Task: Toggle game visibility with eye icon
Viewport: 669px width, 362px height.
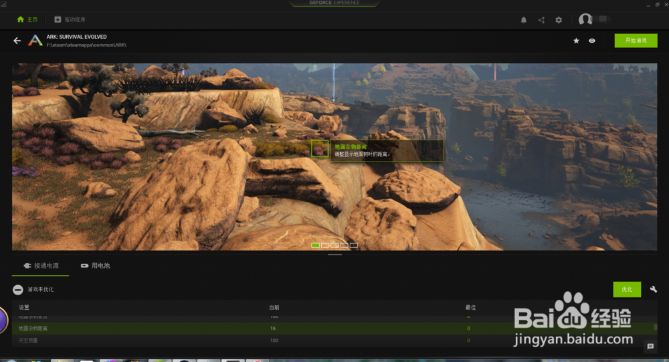Action: click(x=592, y=41)
